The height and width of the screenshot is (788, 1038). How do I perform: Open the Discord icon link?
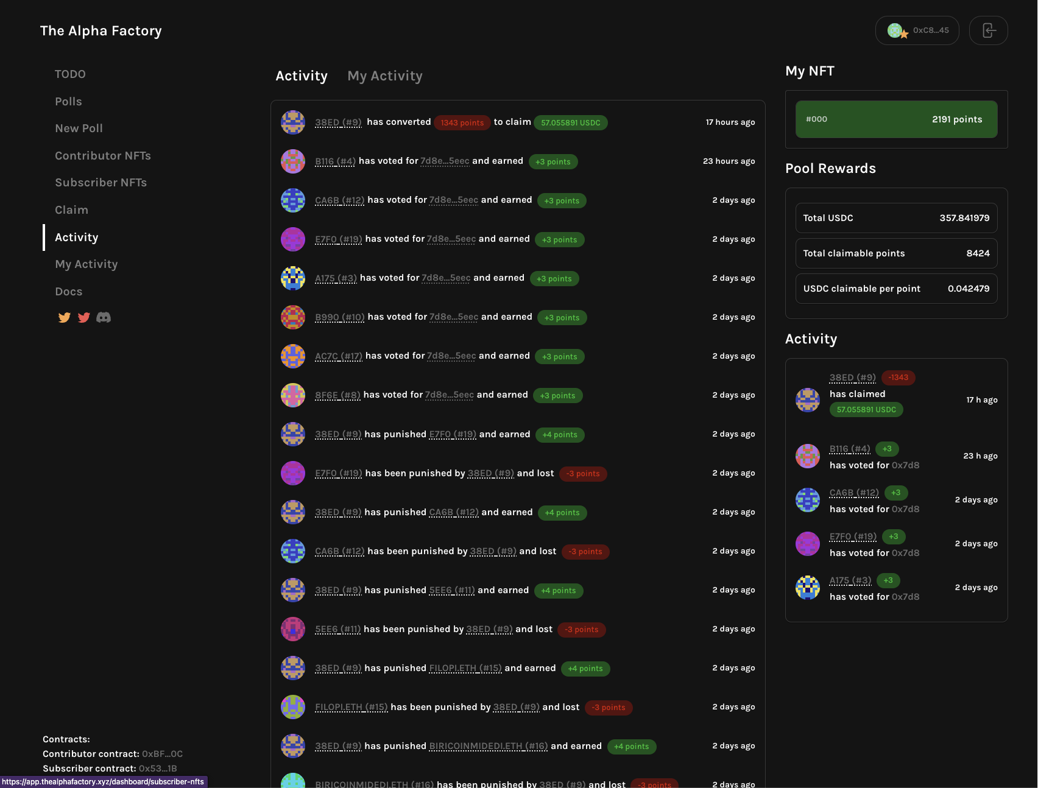coord(104,317)
